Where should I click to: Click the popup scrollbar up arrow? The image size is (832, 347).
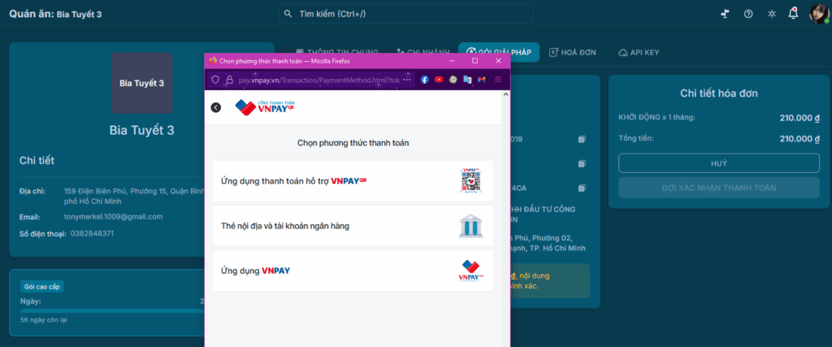(x=505, y=94)
